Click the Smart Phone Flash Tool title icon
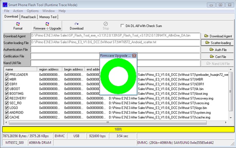 coord(5,5)
